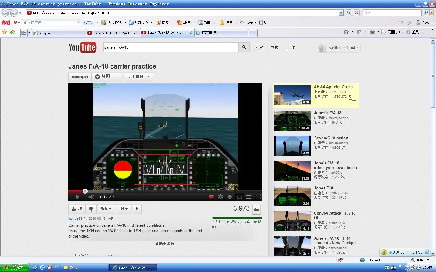Focus the YouTube search box

[x=171, y=47]
